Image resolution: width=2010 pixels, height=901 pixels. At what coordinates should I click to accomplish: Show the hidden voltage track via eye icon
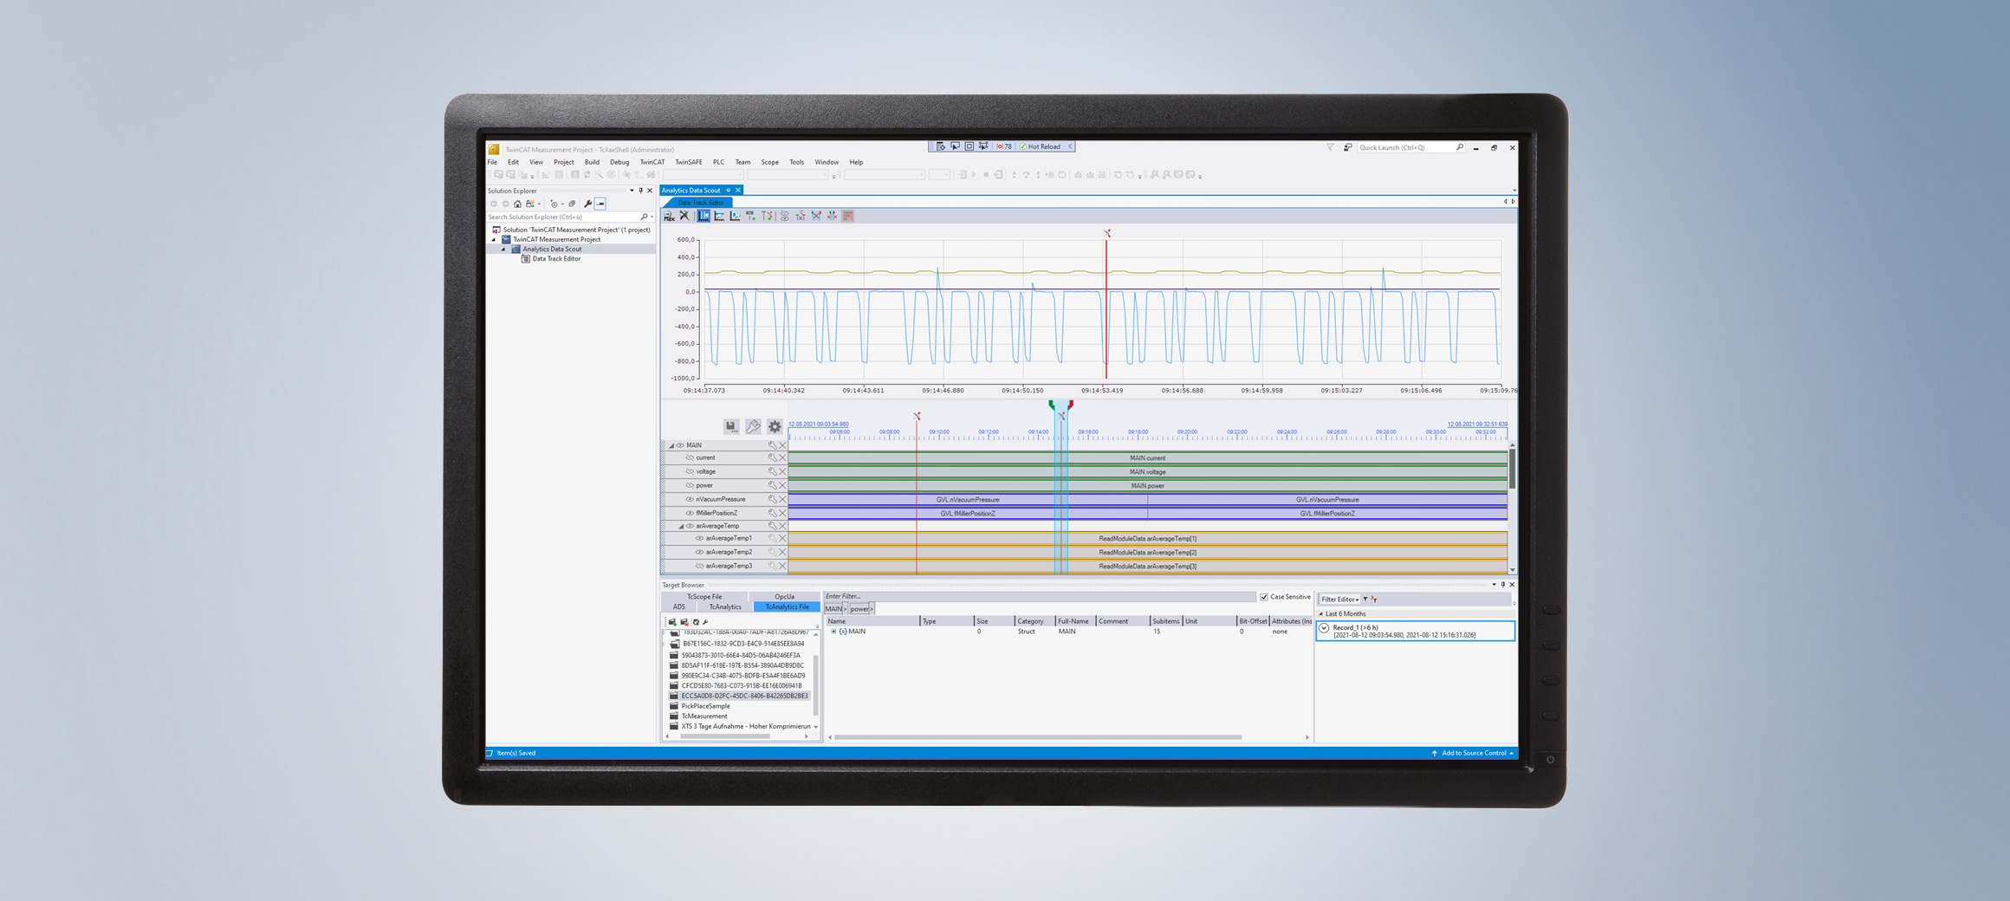[x=690, y=471]
